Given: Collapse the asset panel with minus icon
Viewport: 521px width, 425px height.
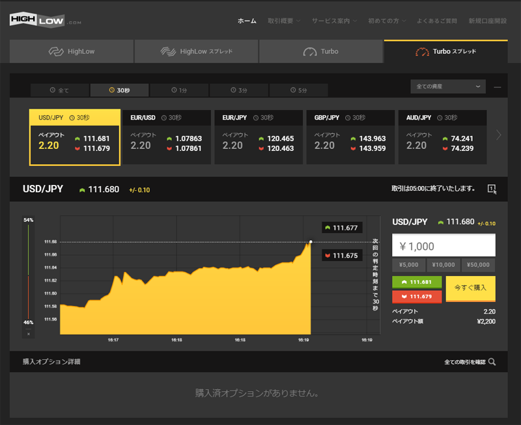Looking at the screenshot, I should click(x=497, y=87).
